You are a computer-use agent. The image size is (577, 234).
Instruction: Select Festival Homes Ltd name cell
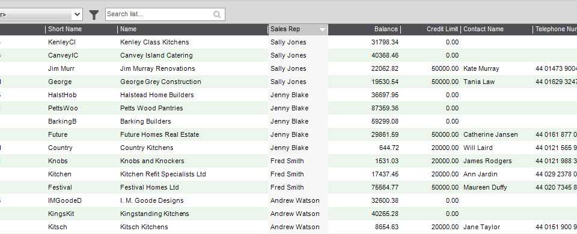coord(150,188)
